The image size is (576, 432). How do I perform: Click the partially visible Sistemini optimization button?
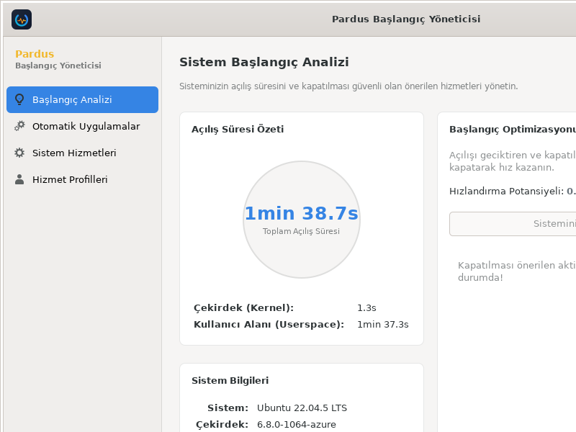(513, 224)
